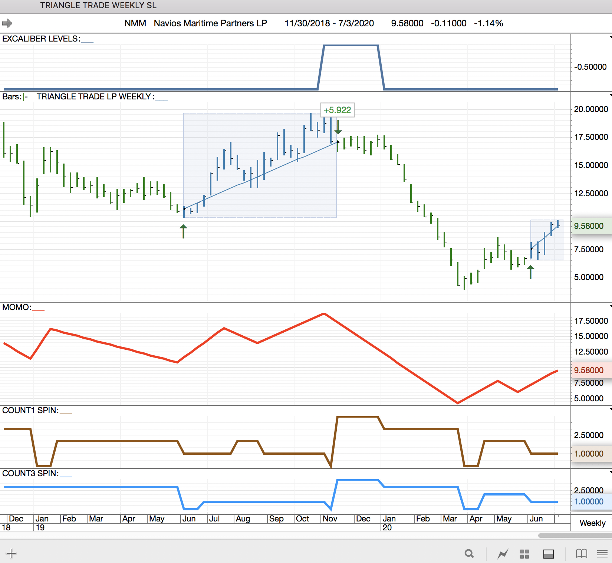Expand the EXCALIBER LEVELS pane corner arrow

(610, 37)
